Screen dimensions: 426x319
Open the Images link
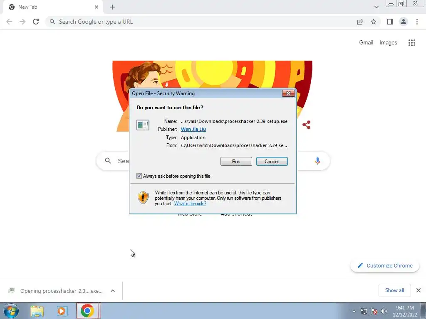(388, 43)
